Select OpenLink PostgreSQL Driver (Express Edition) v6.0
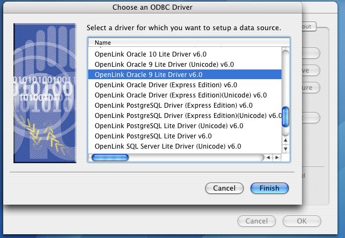This screenshot has width=345, height=238. [x=185, y=106]
